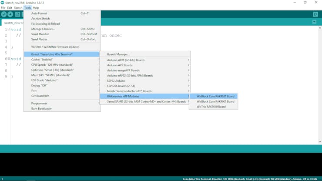Viewport: 322px width, 181px height.
Task: Expand Arduino nRF52 (32-bits ARM) Boards
Action: [145, 76]
